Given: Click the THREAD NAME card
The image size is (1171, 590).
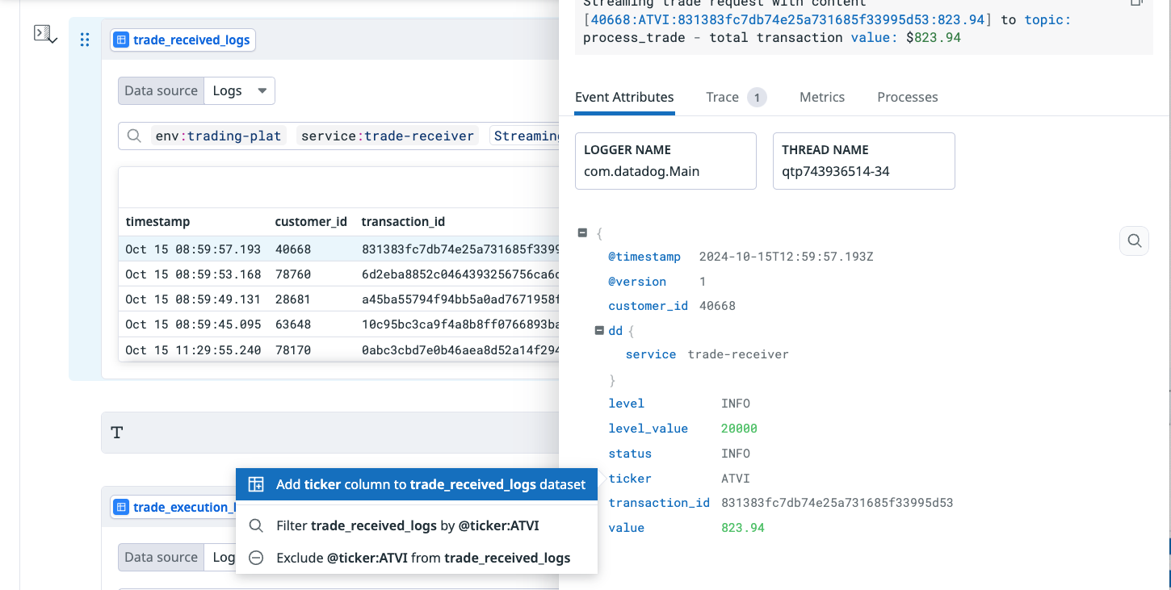Looking at the screenshot, I should (x=863, y=161).
